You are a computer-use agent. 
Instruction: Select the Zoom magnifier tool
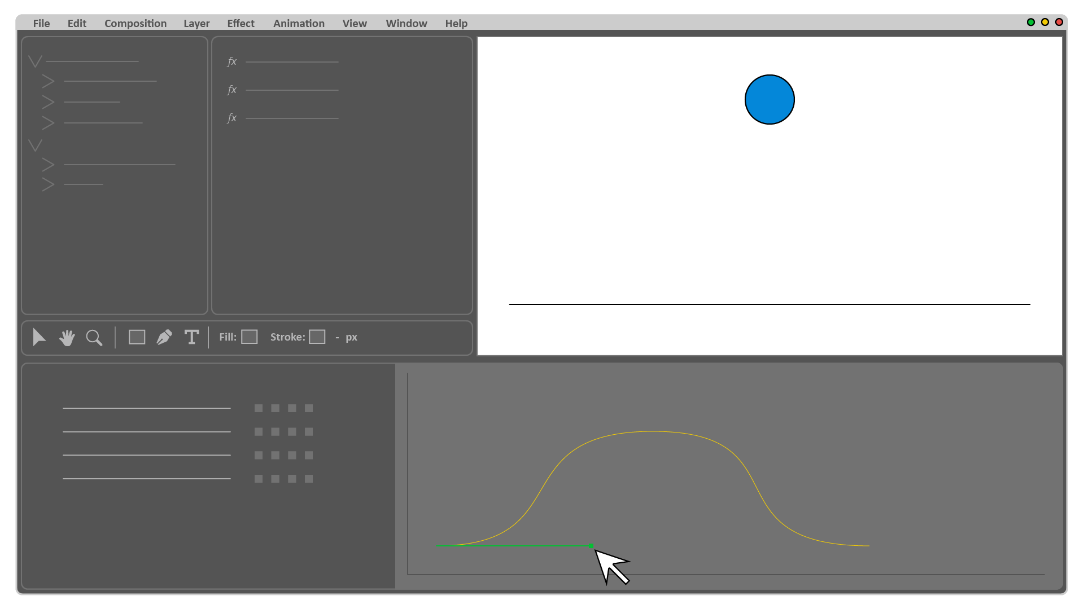(x=94, y=337)
